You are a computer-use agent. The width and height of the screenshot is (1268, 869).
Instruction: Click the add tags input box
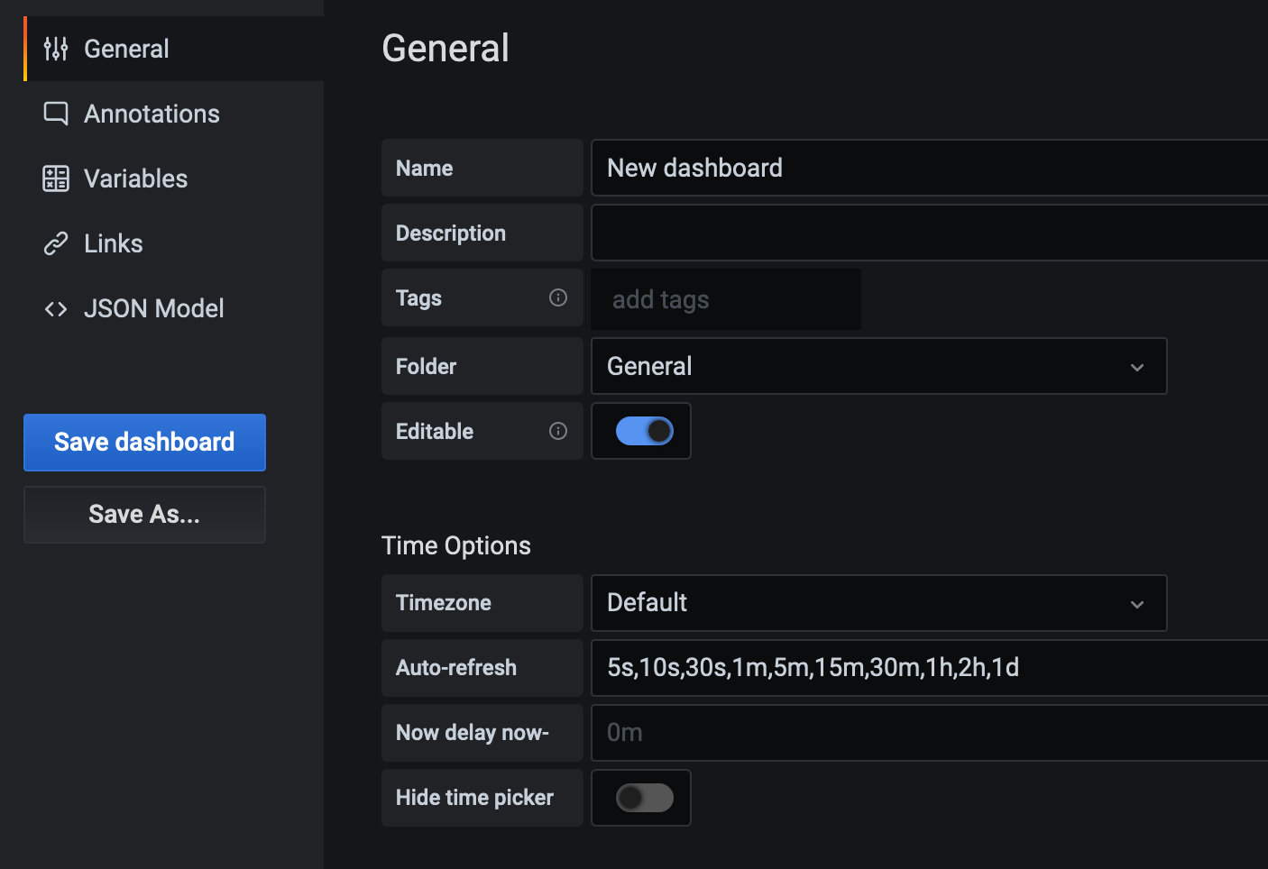coord(725,299)
